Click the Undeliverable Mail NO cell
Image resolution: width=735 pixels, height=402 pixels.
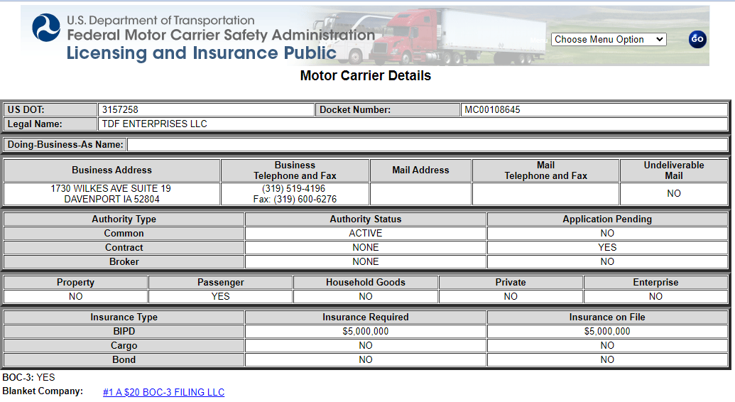[x=674, y=194]
